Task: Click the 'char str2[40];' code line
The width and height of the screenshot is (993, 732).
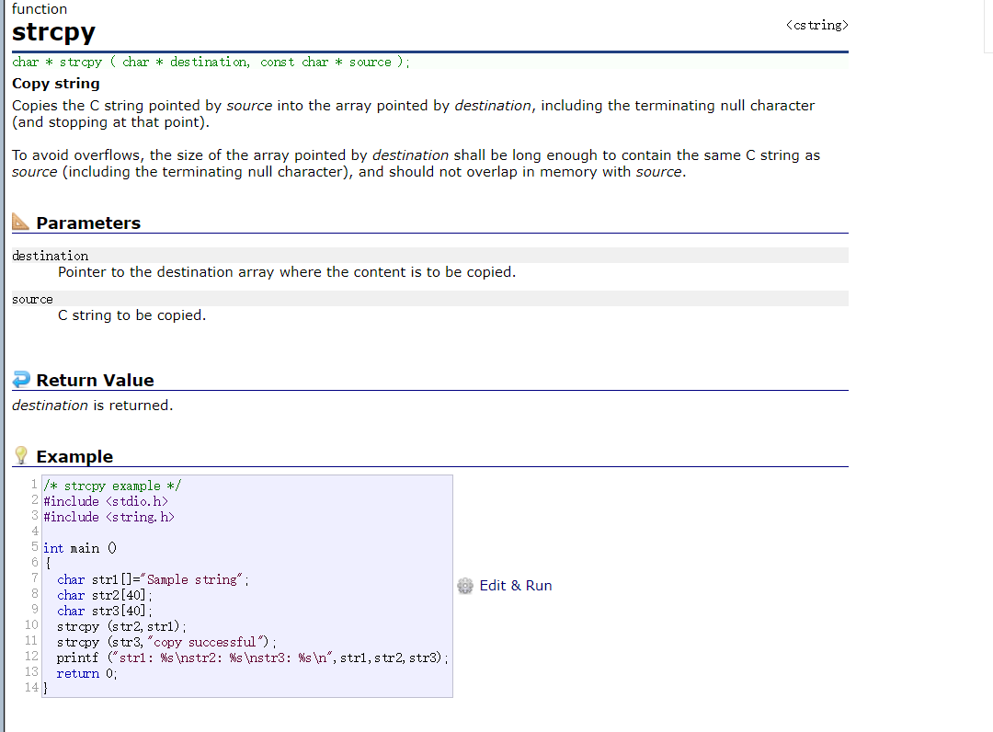Action: coord(105,595)
